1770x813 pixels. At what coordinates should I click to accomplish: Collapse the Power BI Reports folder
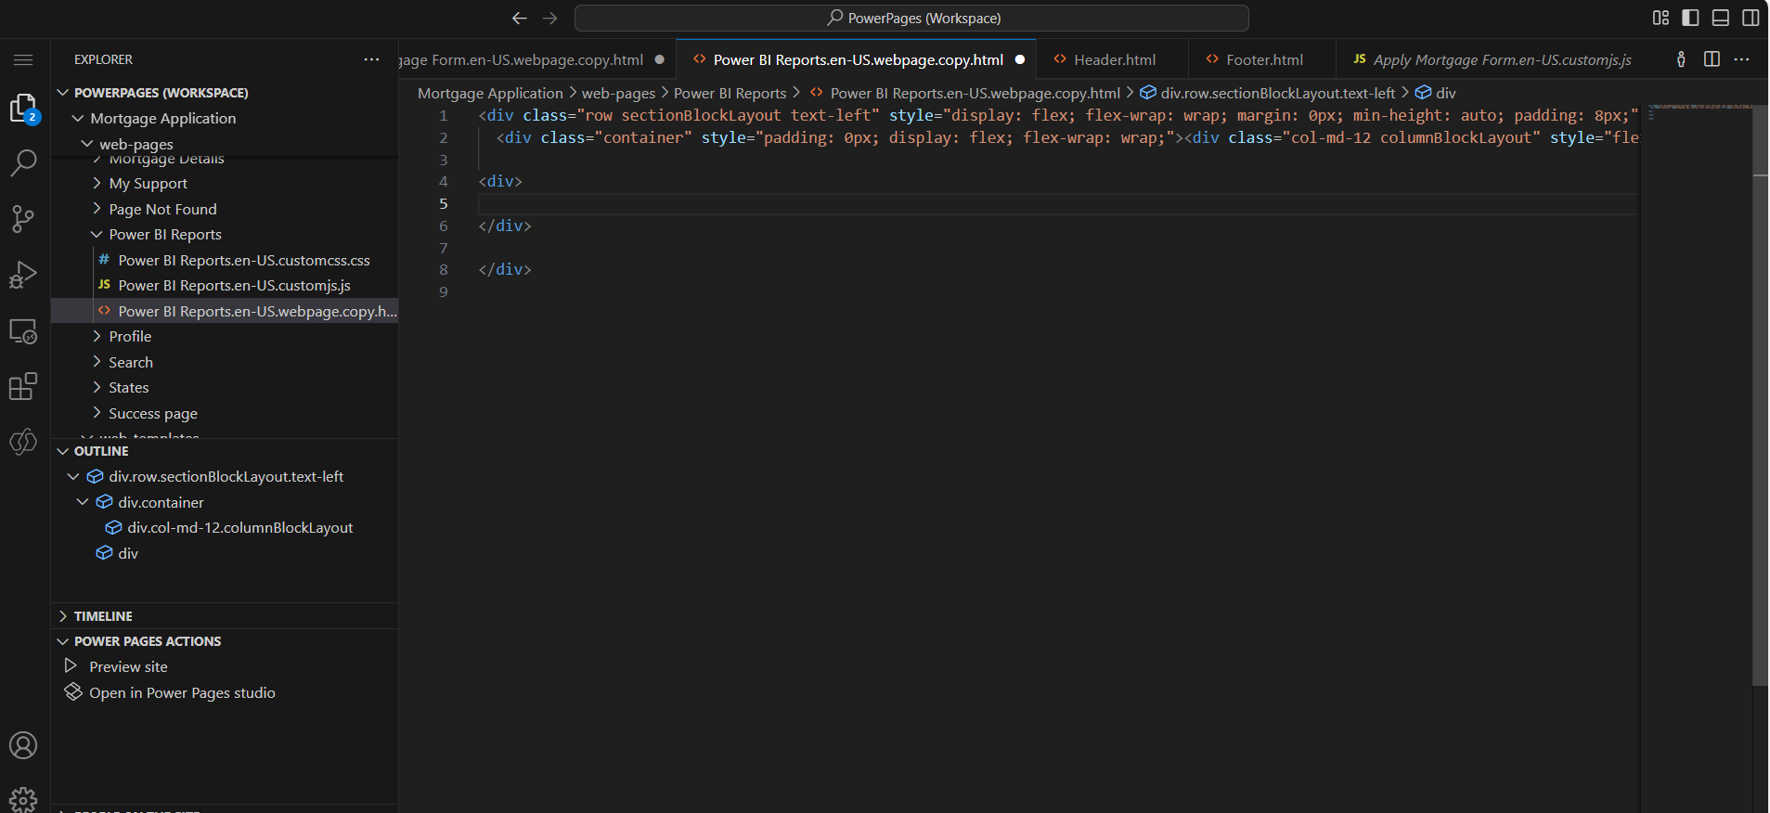pyautogui.click(x=164, y=235)
